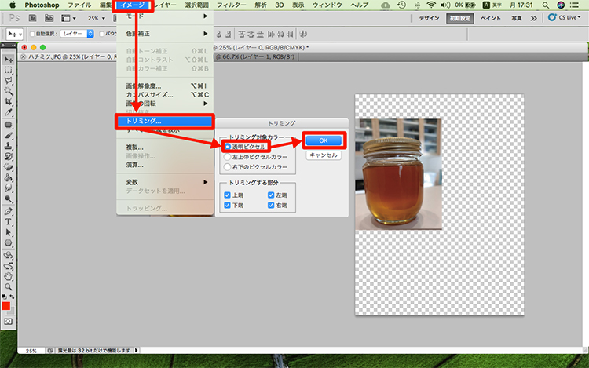Click the red foreground color swatch
This screenshot has height=368, width=589.
pos(6,306)
